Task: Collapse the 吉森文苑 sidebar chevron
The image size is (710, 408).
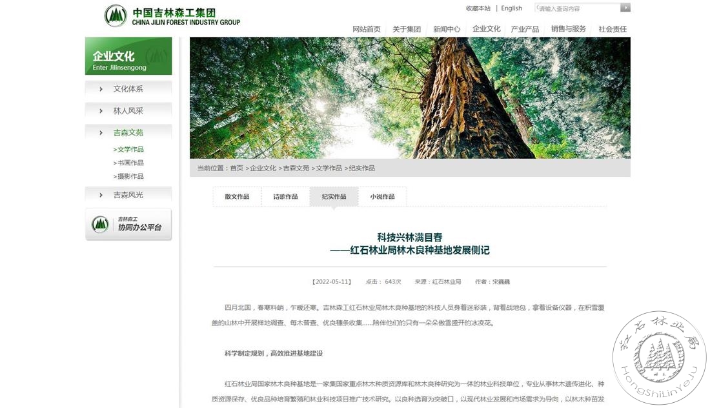Action: click(101, 133)
